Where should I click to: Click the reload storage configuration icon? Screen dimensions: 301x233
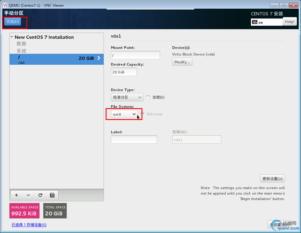(x=40, y=195)
